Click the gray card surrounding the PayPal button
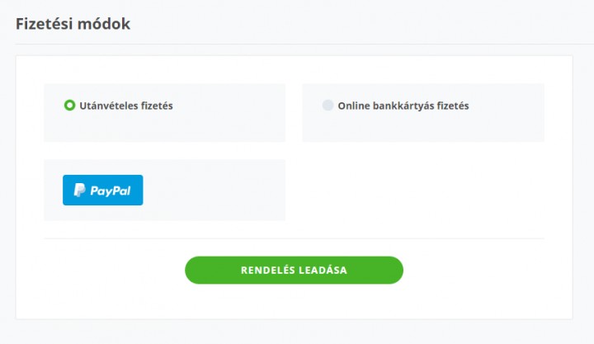This screenshot has width=594, height=344. 212,190
